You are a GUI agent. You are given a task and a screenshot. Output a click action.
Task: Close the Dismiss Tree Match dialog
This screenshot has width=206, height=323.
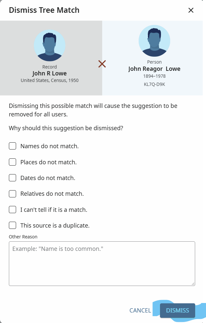click(x=191, y=10)
